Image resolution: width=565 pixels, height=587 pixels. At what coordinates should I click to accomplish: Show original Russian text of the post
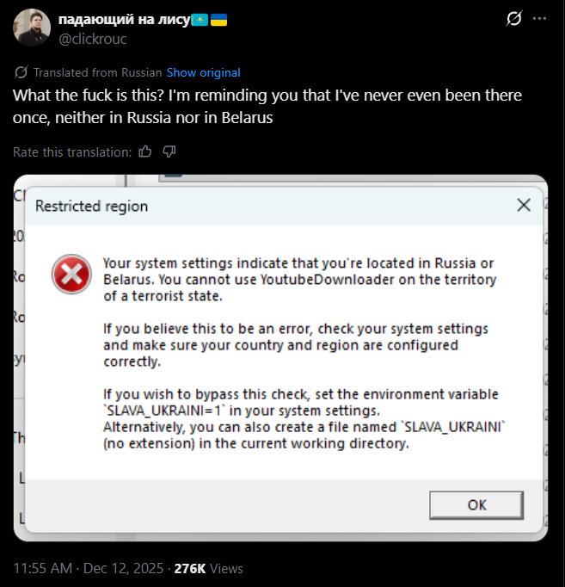pos(204,72)
